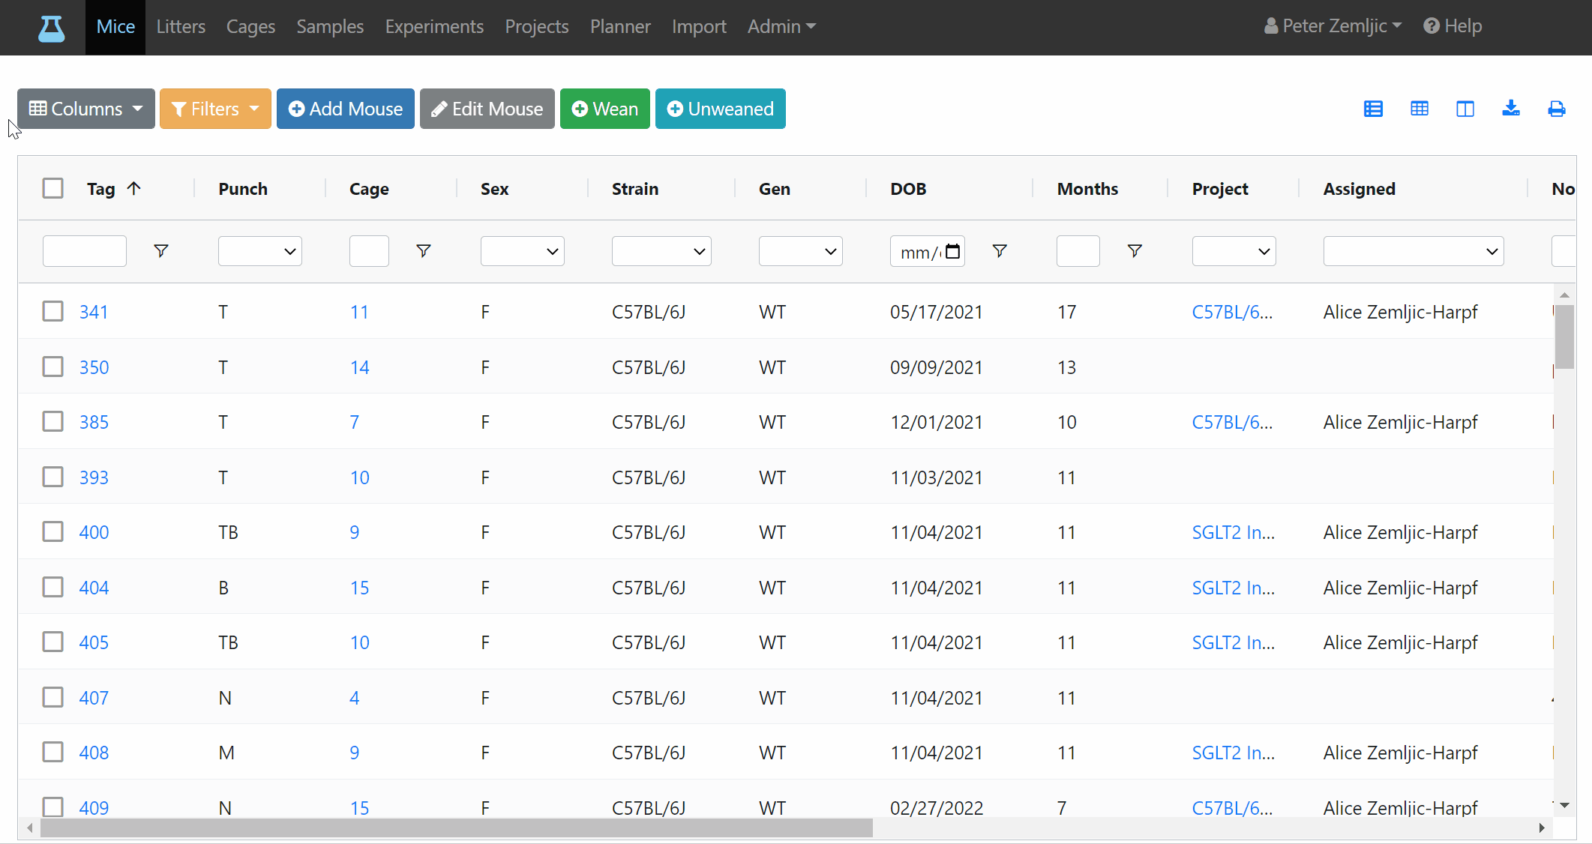Open Tag column filter funnel
The height and width of the screenshot is (844, 1592).
click(x=160, y=251)
